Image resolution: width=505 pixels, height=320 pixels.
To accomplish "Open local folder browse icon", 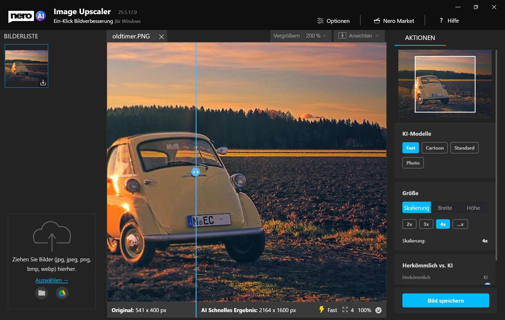I will [x=42, y=293].
